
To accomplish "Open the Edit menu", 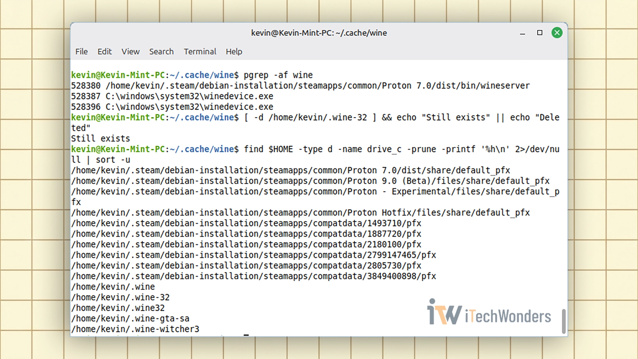I will (x=104, y=52).
